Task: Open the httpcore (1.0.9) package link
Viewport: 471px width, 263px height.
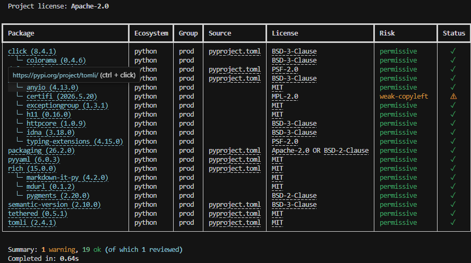Action: (56, 123)
